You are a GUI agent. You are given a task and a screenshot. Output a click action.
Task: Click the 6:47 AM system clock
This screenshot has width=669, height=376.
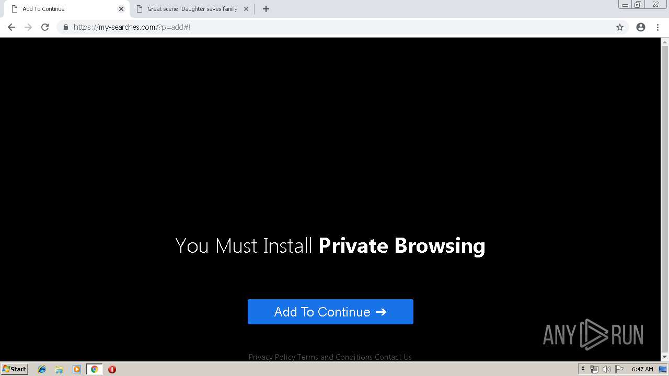(x=642, y=369)
